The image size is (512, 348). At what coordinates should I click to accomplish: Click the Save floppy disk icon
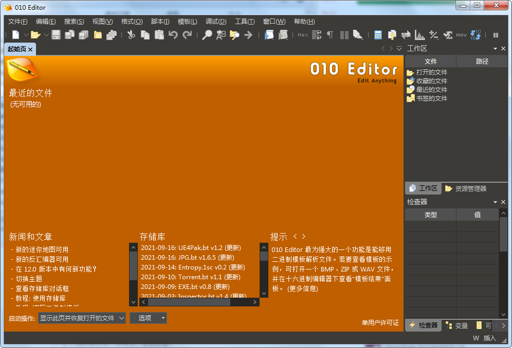point(56,34)
